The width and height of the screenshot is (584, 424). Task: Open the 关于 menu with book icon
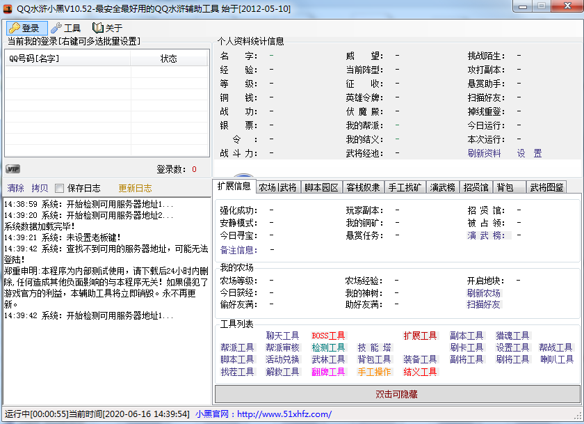point(108,29)
